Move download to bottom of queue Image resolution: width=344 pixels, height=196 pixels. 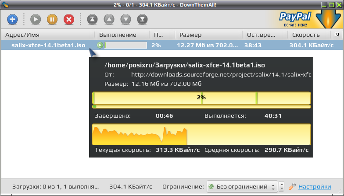142,19
